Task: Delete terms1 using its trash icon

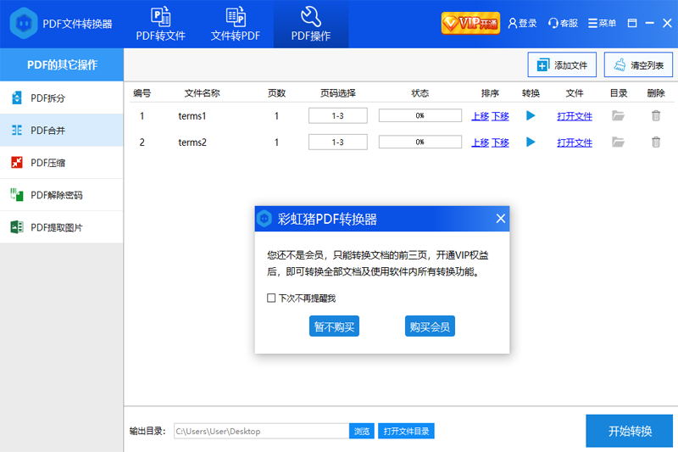Action: 656,116
